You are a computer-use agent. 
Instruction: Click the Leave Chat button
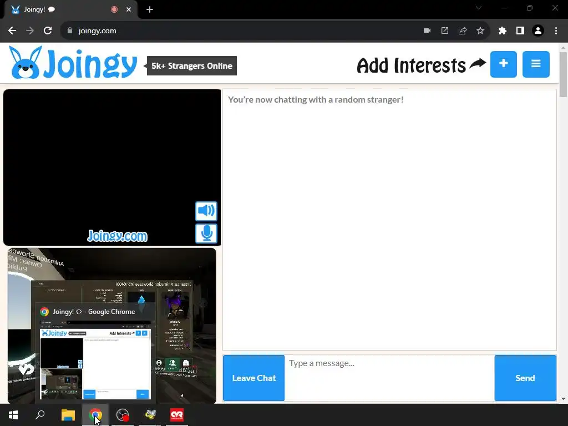254,378
